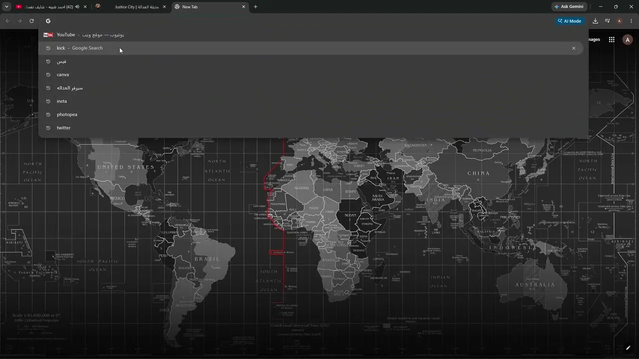Remove the kick suggestion with the X
The height and width of the screenshot is (359, 639).
pyautogui.click(x=574, y=48)
